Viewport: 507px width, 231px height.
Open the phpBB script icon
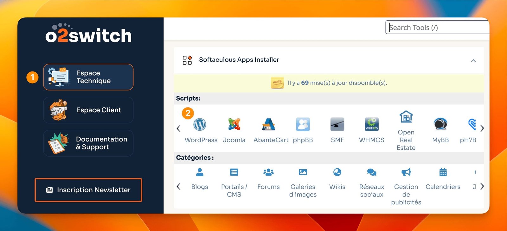click(303, 124)
